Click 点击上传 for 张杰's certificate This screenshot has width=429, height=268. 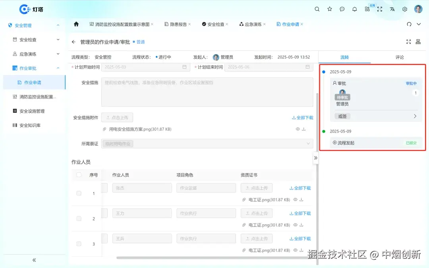(x=256, y=188)
